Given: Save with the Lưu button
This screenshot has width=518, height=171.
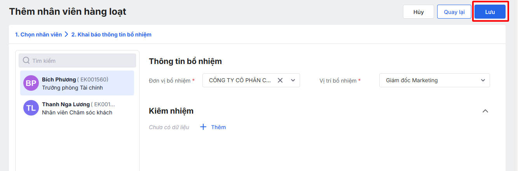Looking at the screenshot, I should click(x=490, y=12).
